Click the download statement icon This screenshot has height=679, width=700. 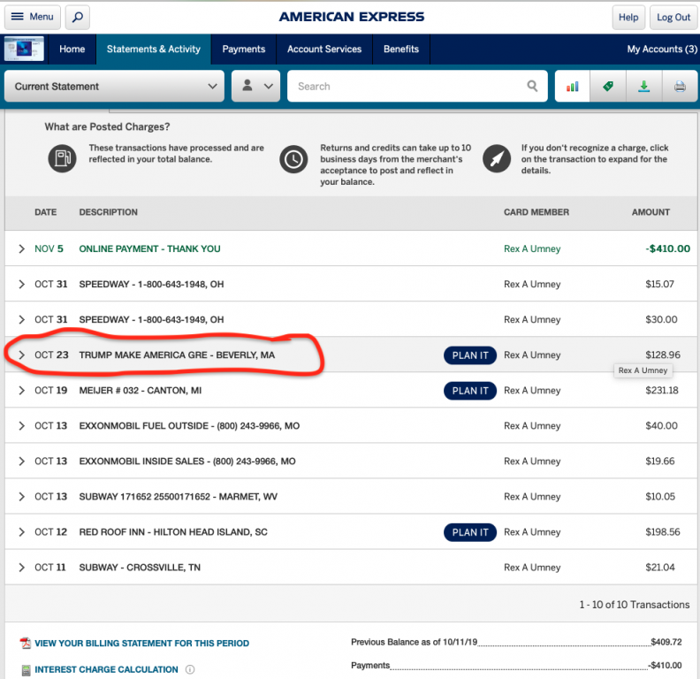coord(643,87)
